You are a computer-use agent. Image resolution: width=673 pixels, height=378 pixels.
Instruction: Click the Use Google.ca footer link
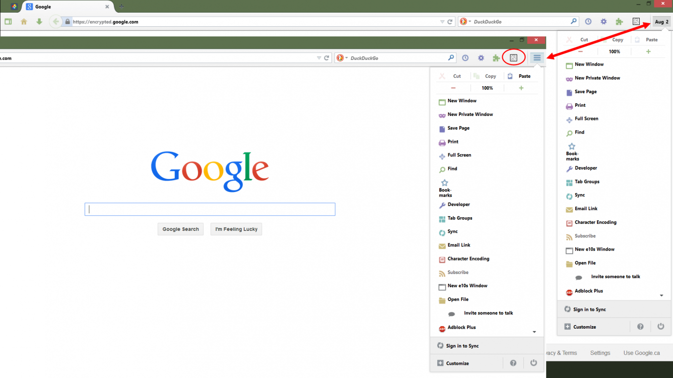[641, 353]
